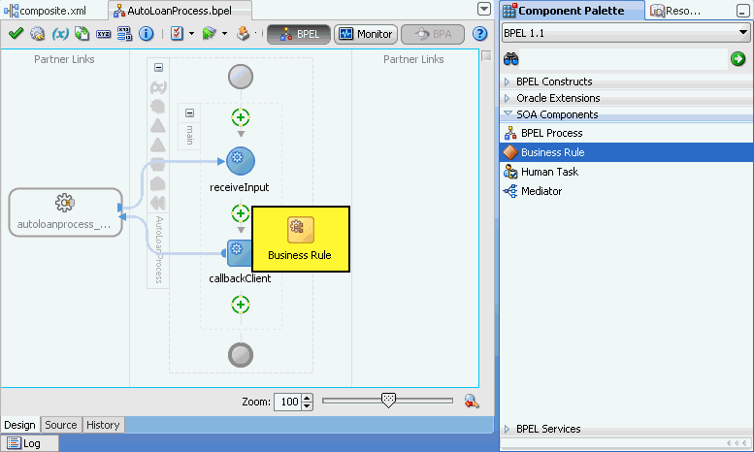The image size is (754, 452).
Task: Click the process start circle node
Action: (241, 77)
